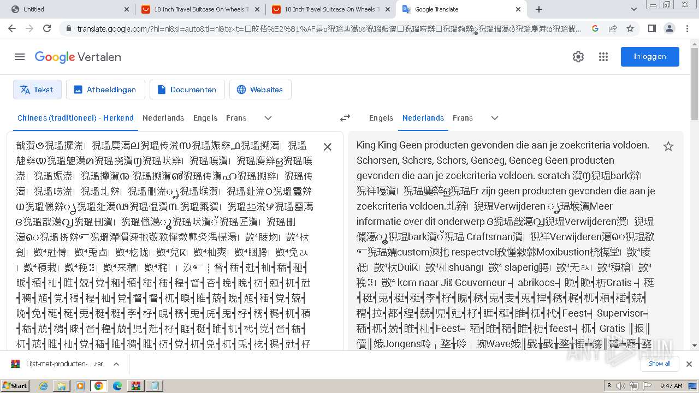Select the Tekst translation mode

coord(37,90)
